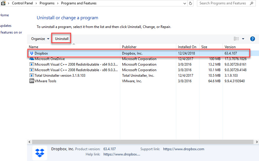Click the Control Panel icon in address bar

pos(3,3)
